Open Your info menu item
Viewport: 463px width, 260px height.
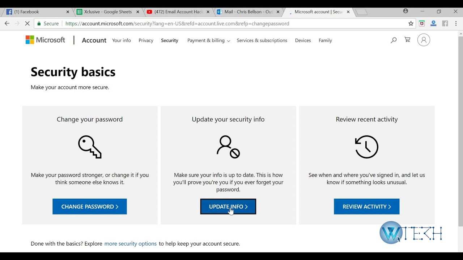coord(122,40)
